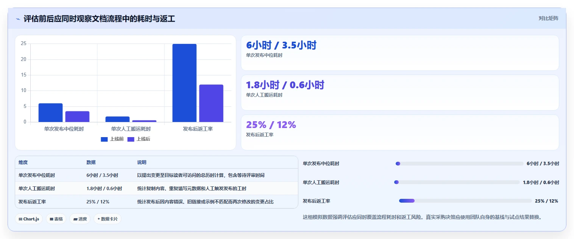Click table cell 1.8小时 / 0.6小时

click(104, 189)
